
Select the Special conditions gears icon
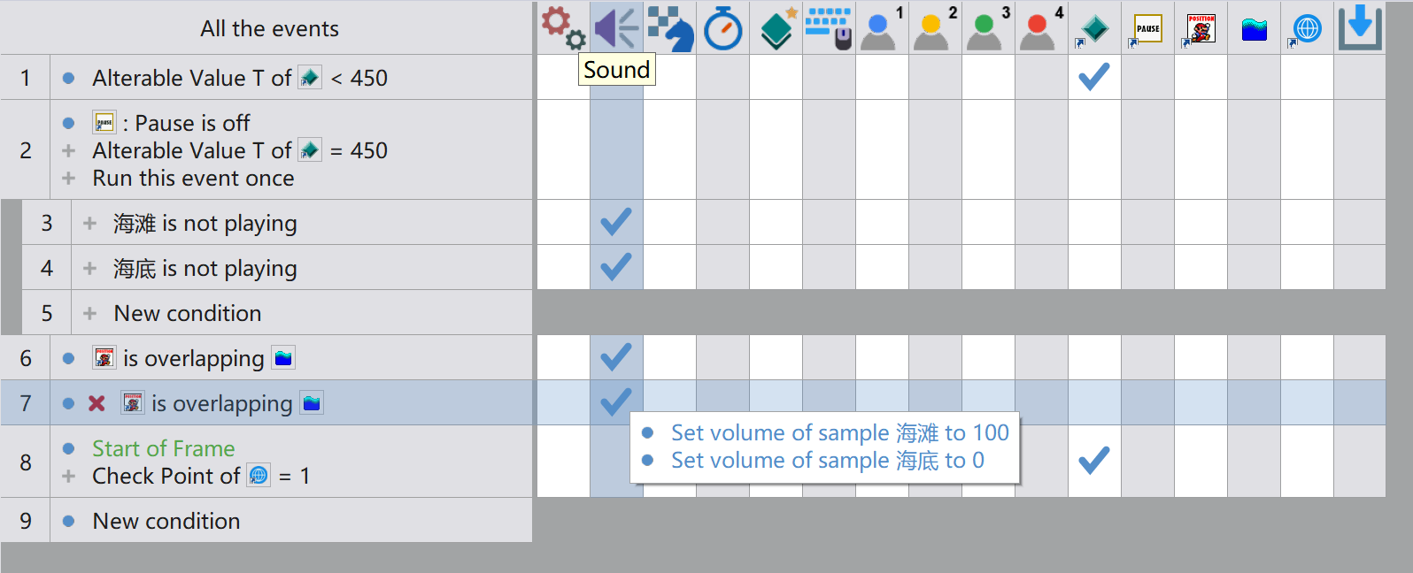pyautogui.click(x=563, y=28)
